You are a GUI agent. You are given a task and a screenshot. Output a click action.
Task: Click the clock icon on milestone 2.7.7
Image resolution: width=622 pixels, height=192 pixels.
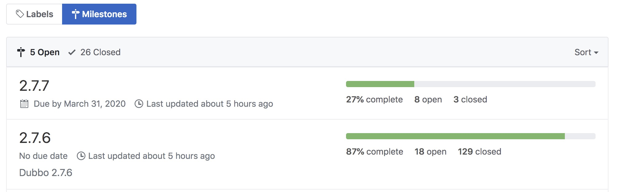pyautogui.click(x=139, y=104)
